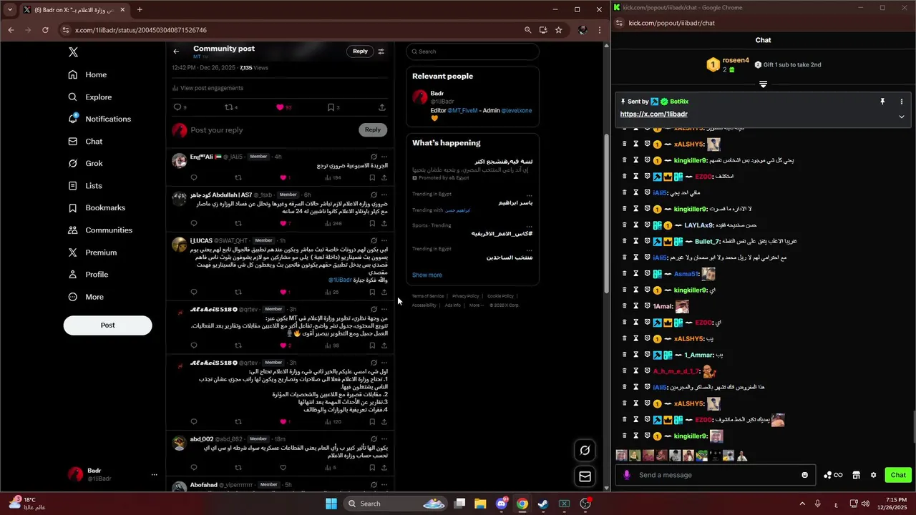
Task: Click the white Post button
Action: (x=107, y=325)
